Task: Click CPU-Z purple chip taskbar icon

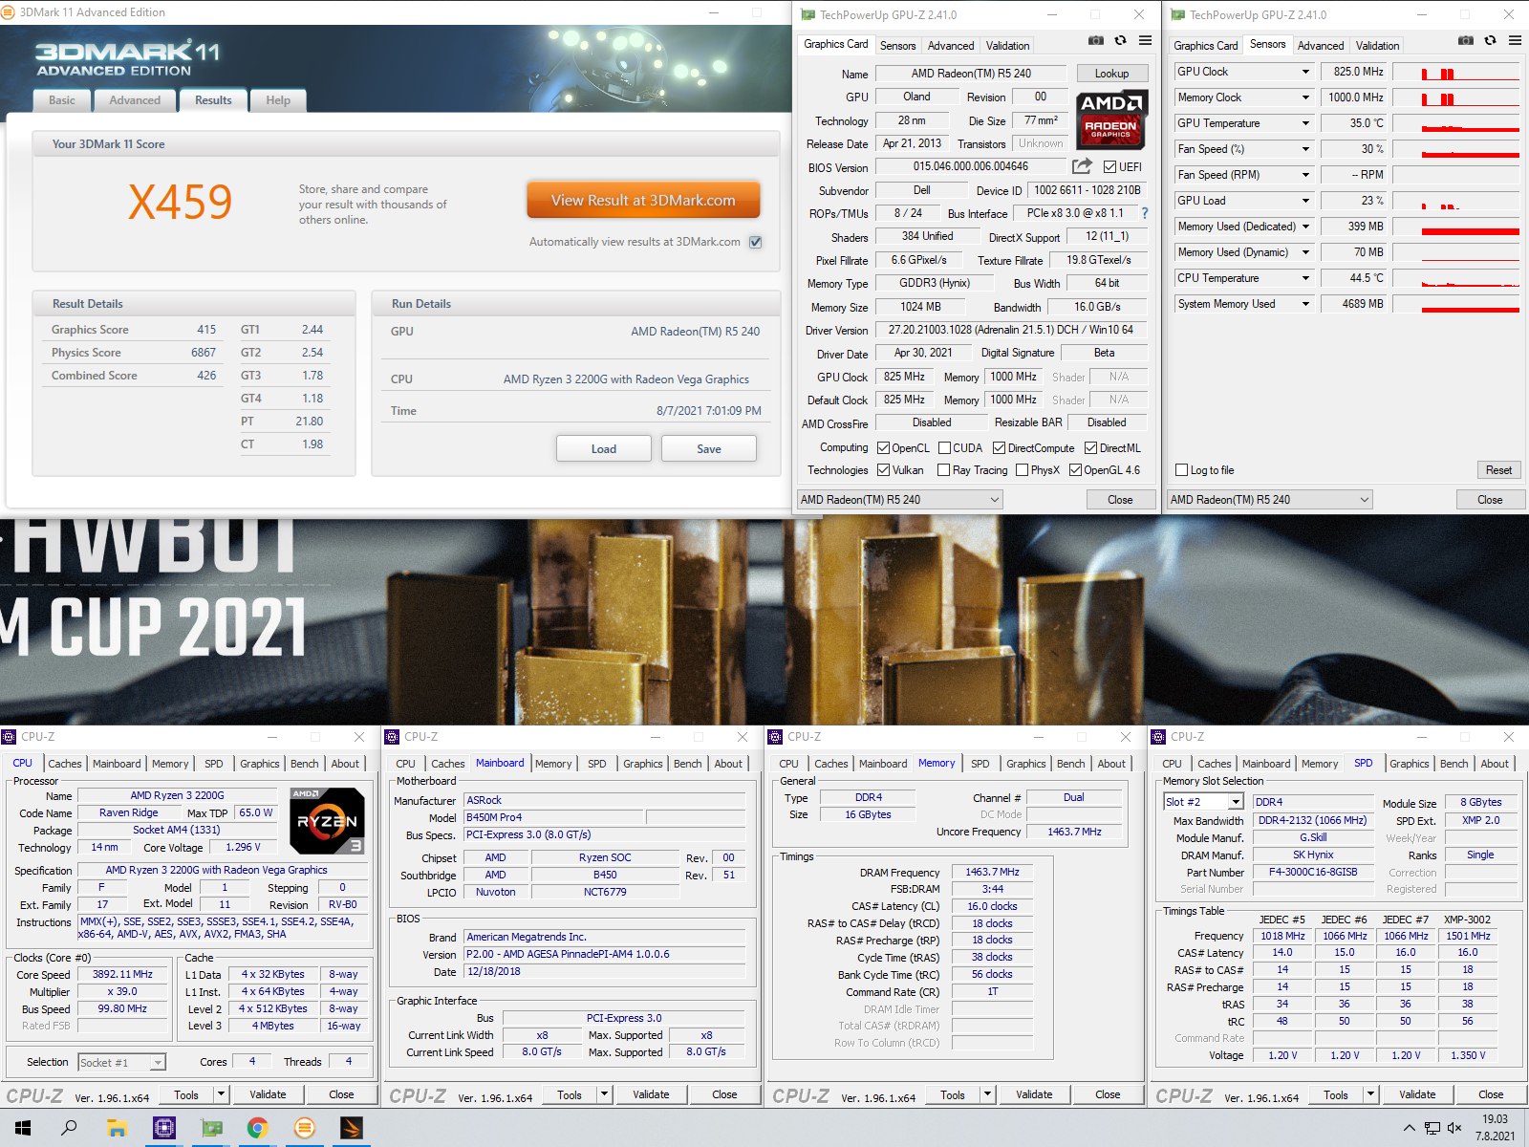Action: (x=164, y=1128)
